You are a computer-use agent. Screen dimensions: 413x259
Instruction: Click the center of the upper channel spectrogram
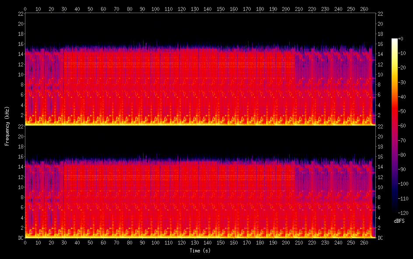pyautogui.click(x=200, y=69)
